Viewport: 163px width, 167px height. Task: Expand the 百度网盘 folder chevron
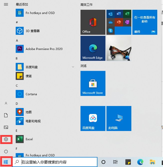coord(73,67)
